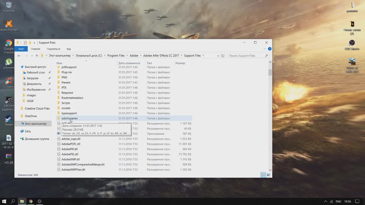The width and height of the screenshot is (365, 205).
Task: Select the zdictionaries folder
Action: (x=69, y=118)
